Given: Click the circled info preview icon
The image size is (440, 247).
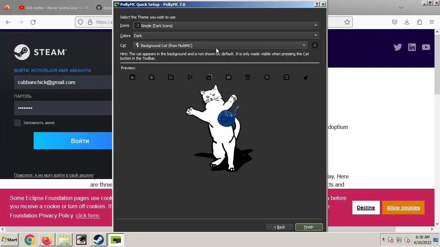Looking at the screenshot, I should coord(267,78).
